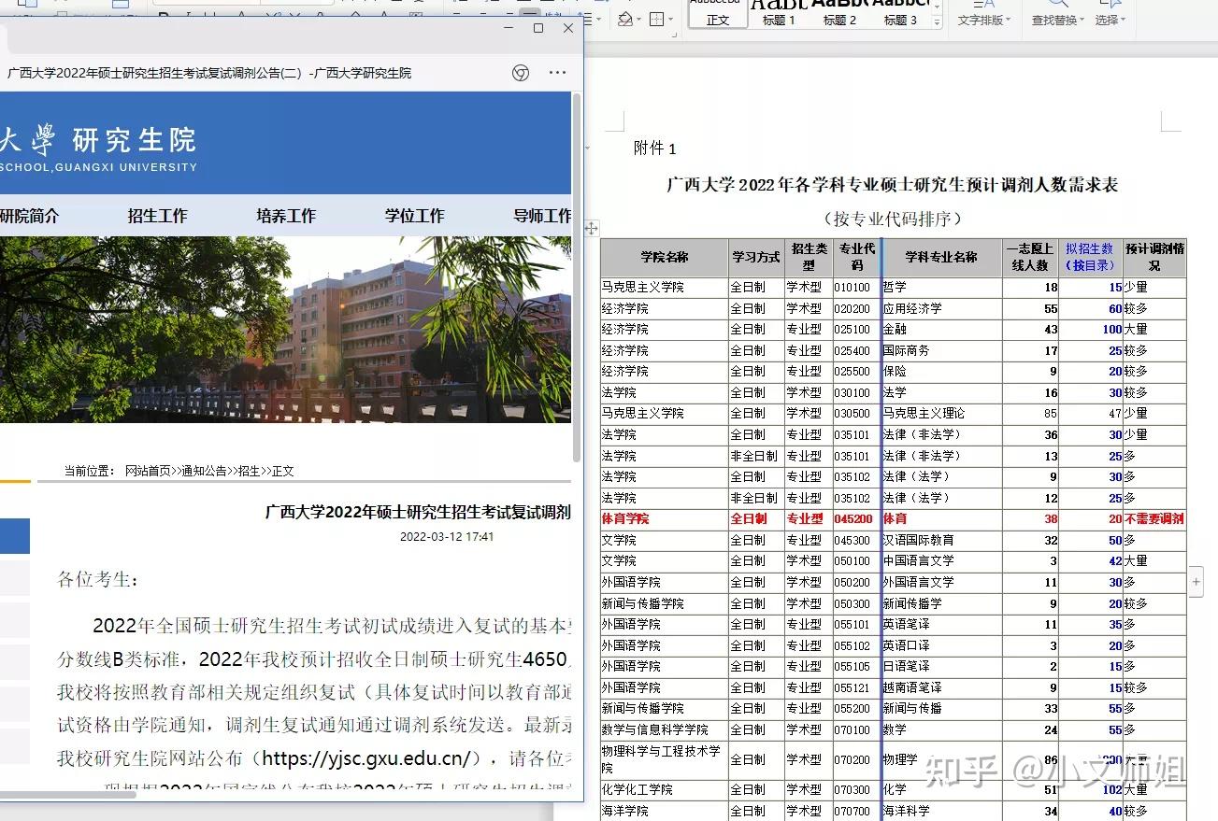Click the 哲学 major cell
Viewport: 1218px width, 821px height.
[941, 288]
